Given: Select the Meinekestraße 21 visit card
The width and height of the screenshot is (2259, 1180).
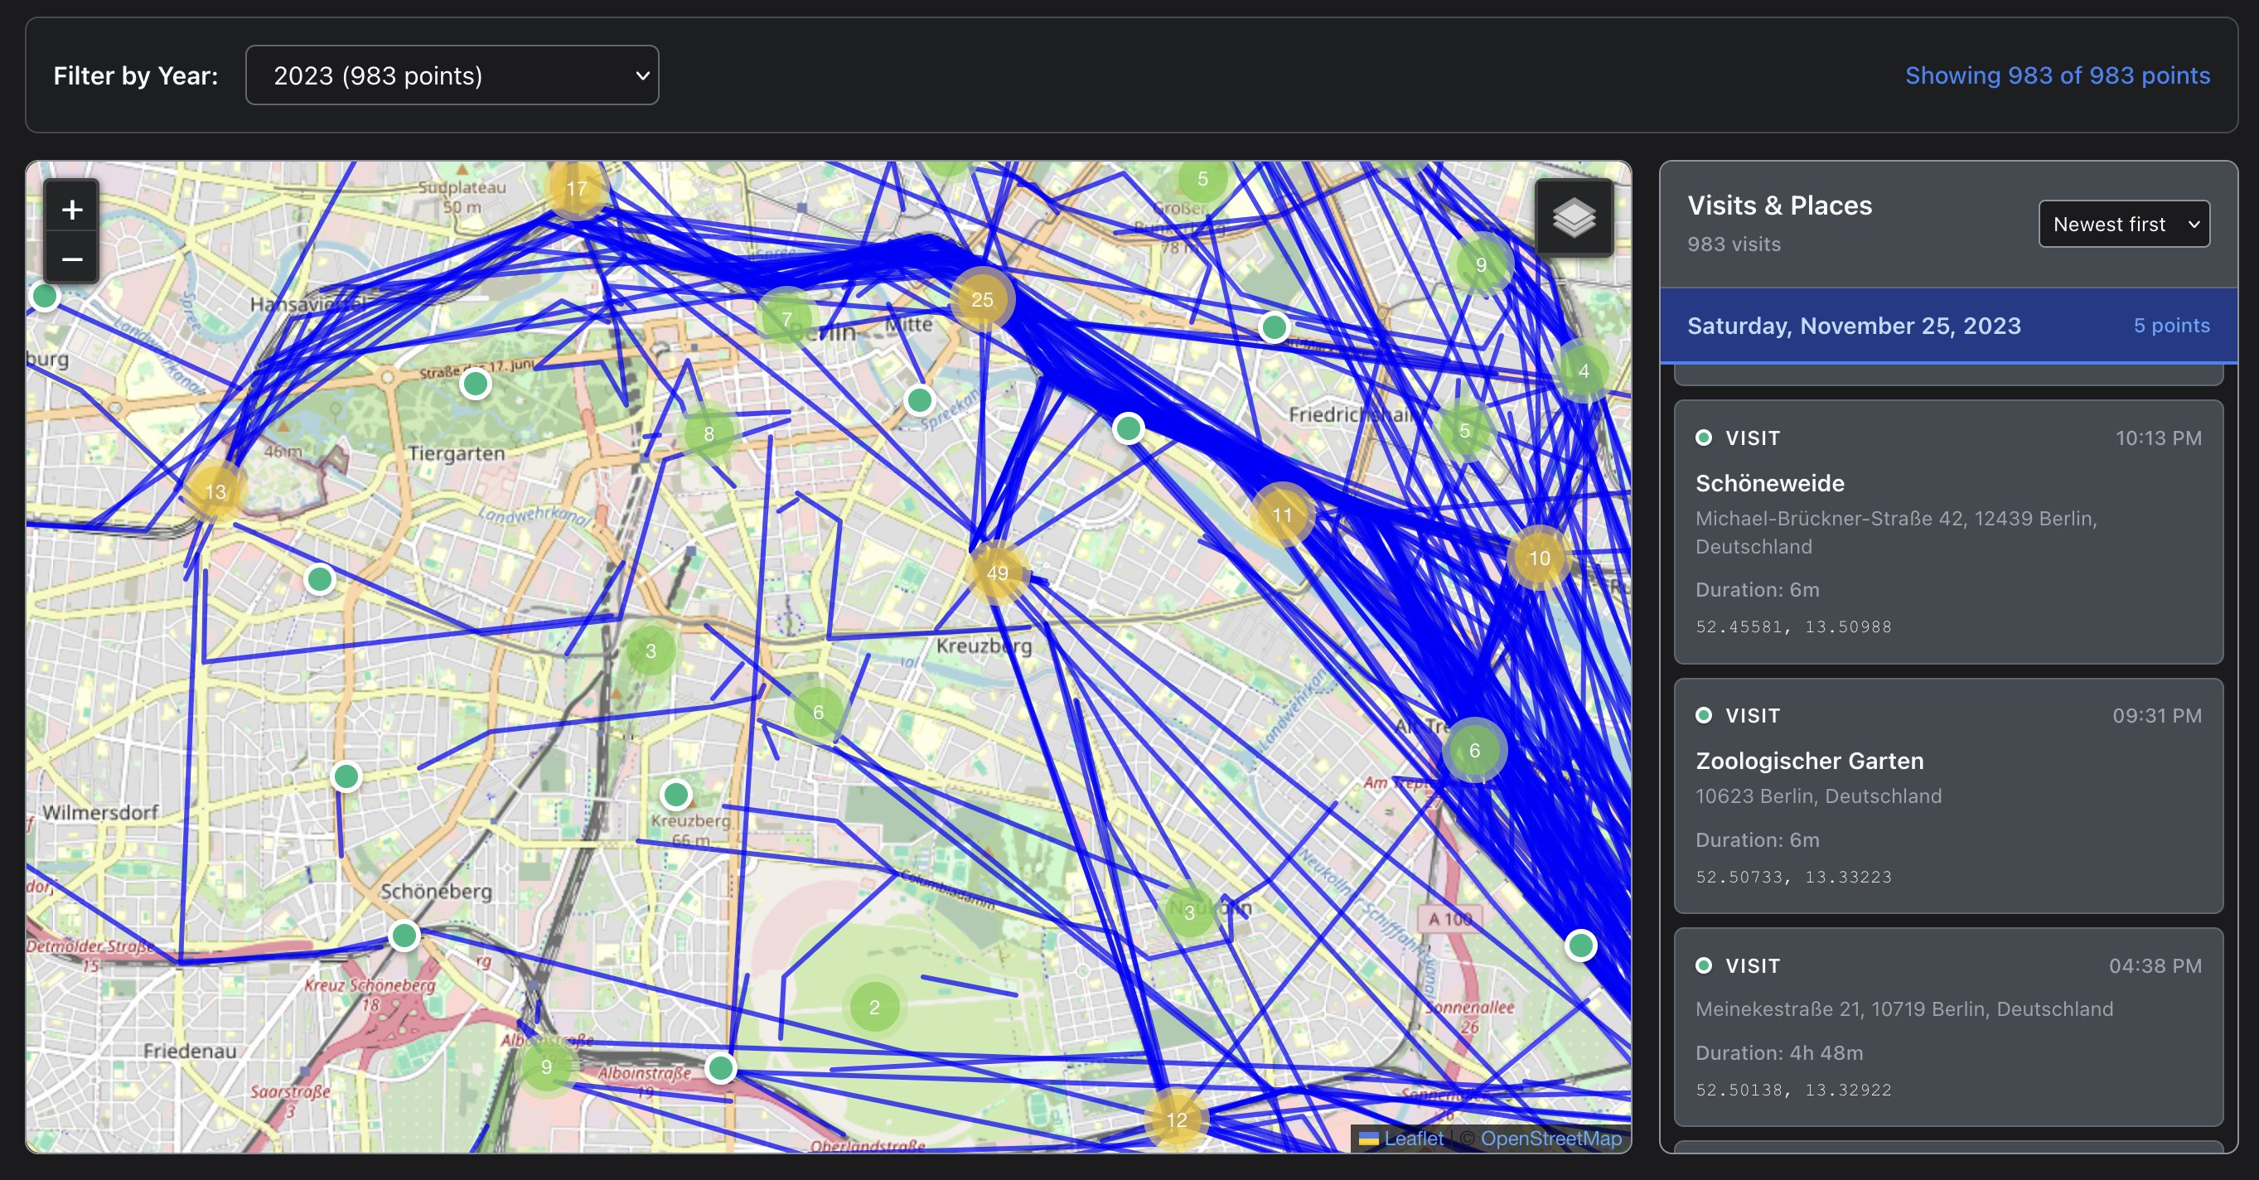Looking at the screenshot, I should pos(1947,1027).
